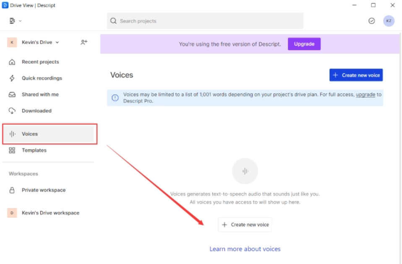Close the Descript window
The height and width of the screenshot is (264, 402).
[392, 5]
